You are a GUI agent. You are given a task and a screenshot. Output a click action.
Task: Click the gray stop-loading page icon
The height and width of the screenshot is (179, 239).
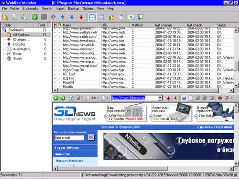(78, 98)
